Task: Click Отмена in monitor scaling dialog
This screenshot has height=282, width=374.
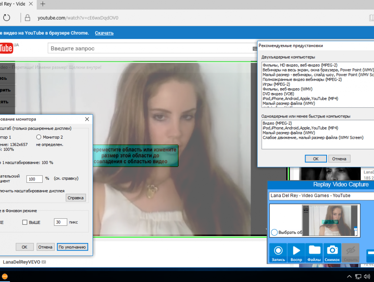Action: (45, 247)
